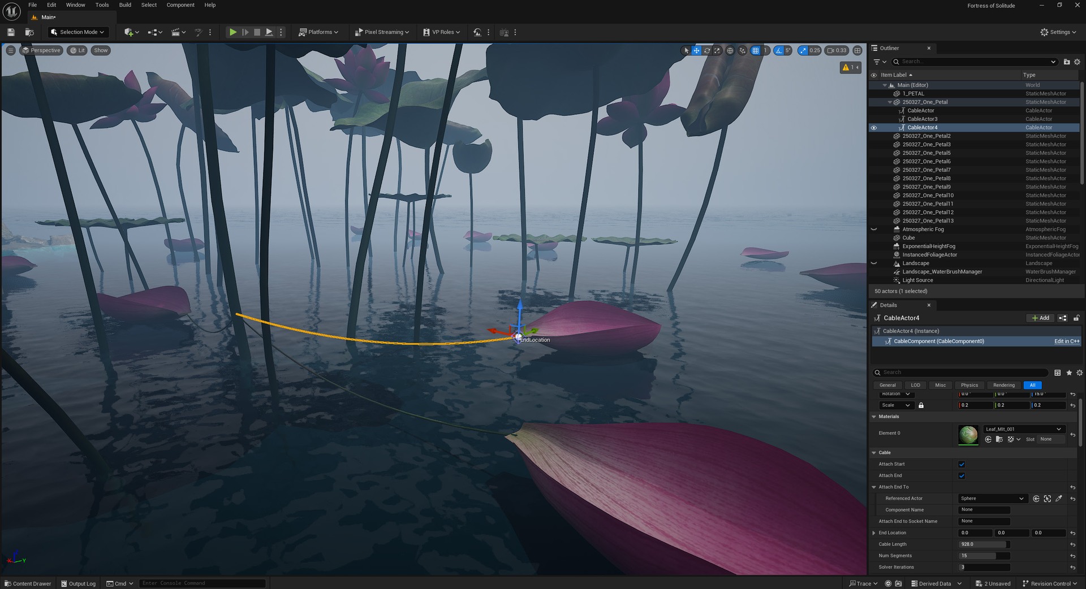The width and height of the screenshot is (1086, 589).
Task: Open Details panel settings gear
Action: (x=1079, y=373)
